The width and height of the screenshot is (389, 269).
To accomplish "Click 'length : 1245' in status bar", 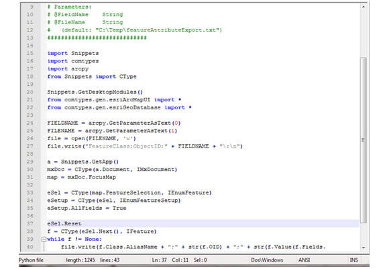I will pos(80,260).
